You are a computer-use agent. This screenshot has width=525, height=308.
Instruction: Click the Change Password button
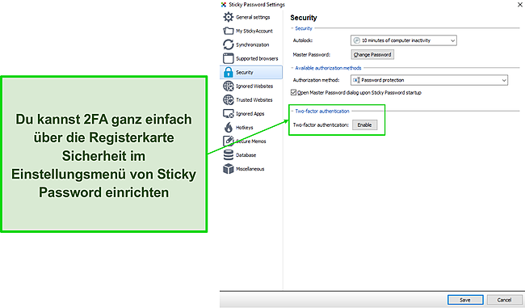[x=372, y=55]
